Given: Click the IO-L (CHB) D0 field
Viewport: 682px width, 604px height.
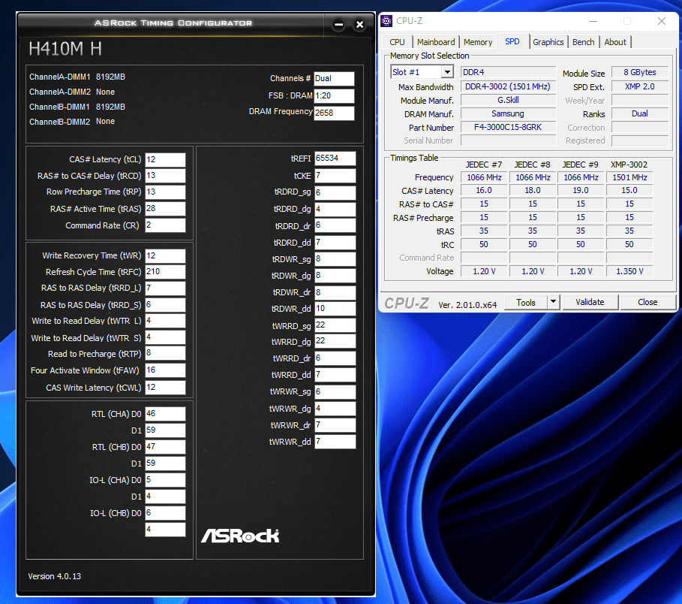Looking at the screenshot, I should (x=165, y=513).
